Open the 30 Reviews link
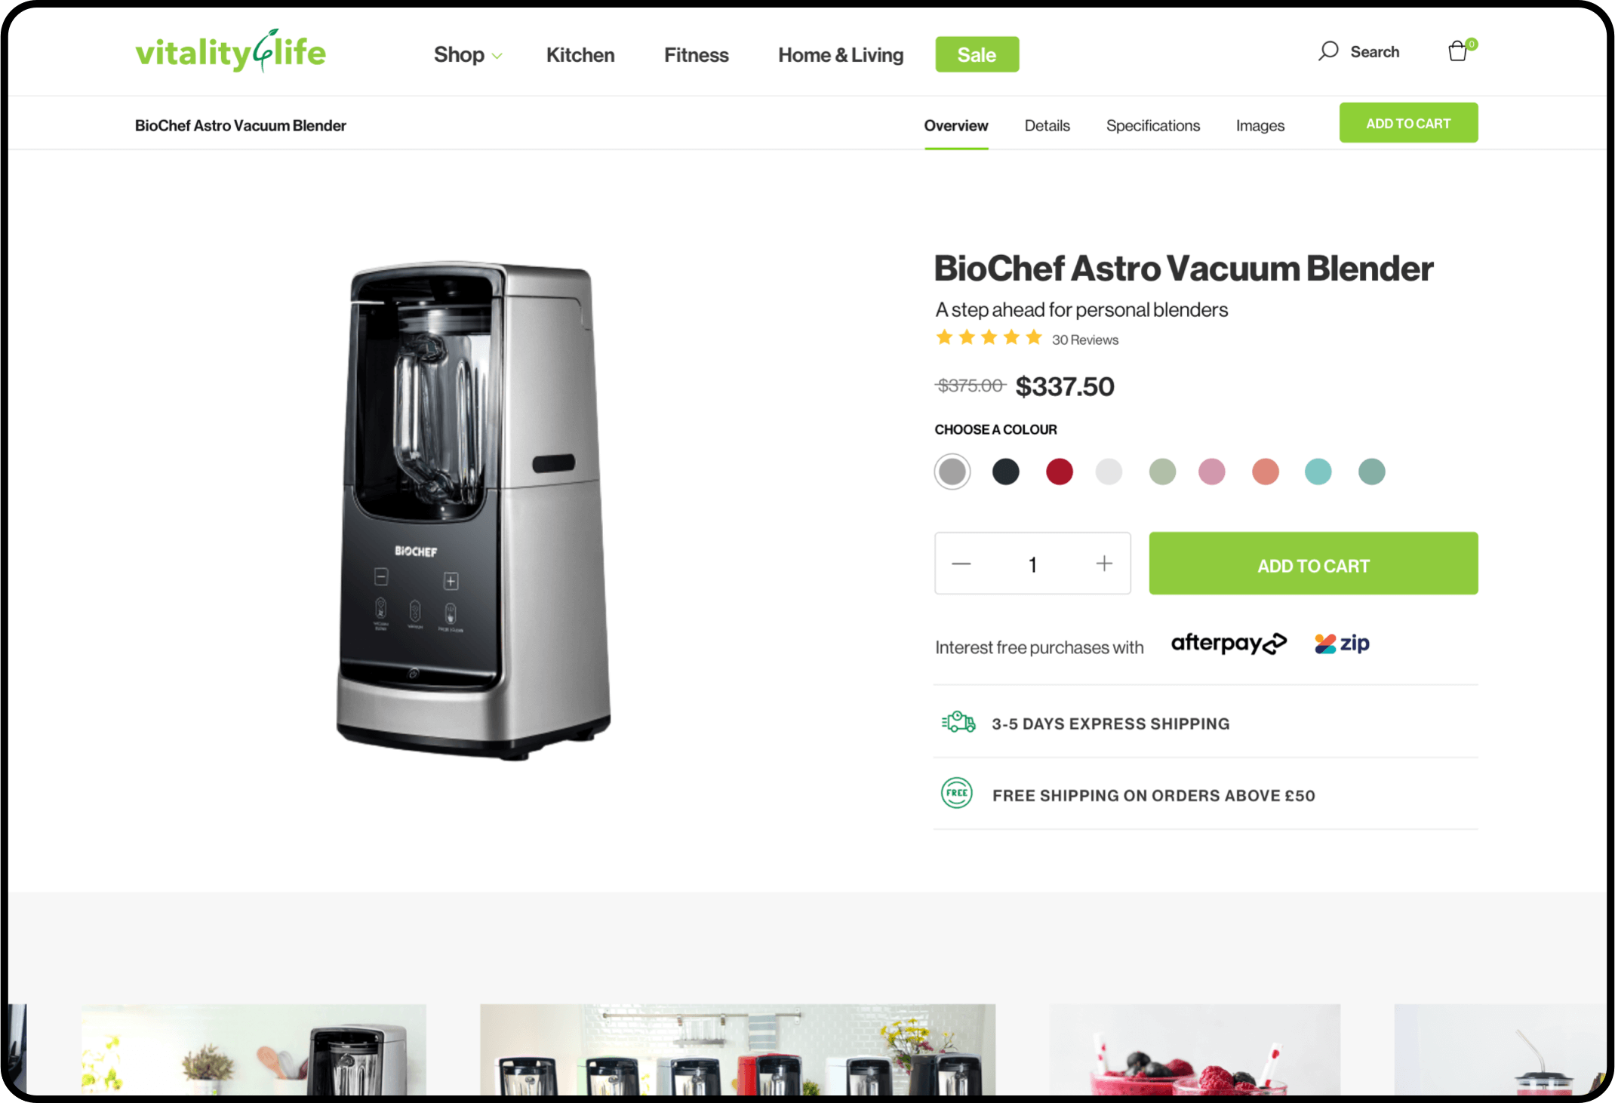Viewport: 1615px width, 1103px height. [1084, 340]
